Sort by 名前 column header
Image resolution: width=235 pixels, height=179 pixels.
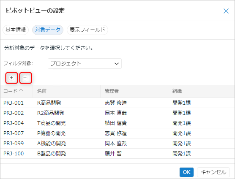[66, 91]
